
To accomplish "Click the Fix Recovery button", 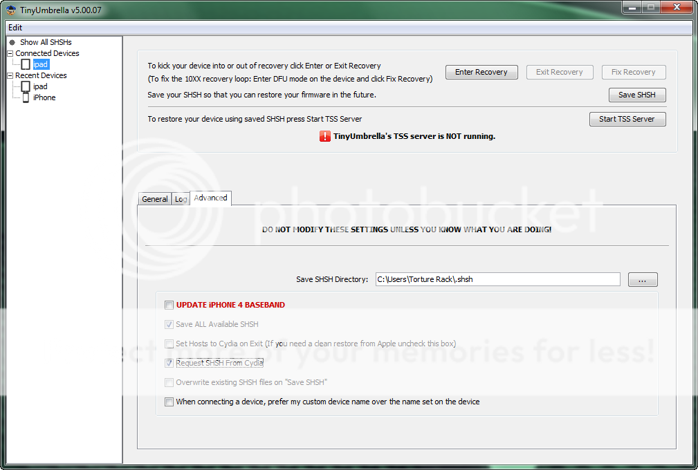I will tap(634, 72).
